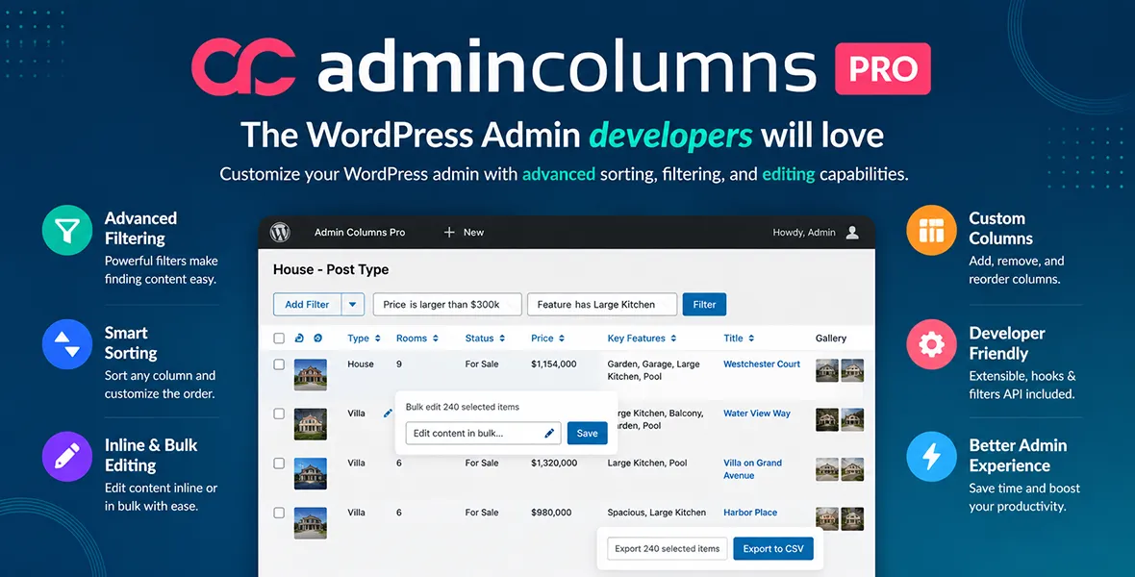
Task: Click the user avatar icon
Action: point(852,233)
